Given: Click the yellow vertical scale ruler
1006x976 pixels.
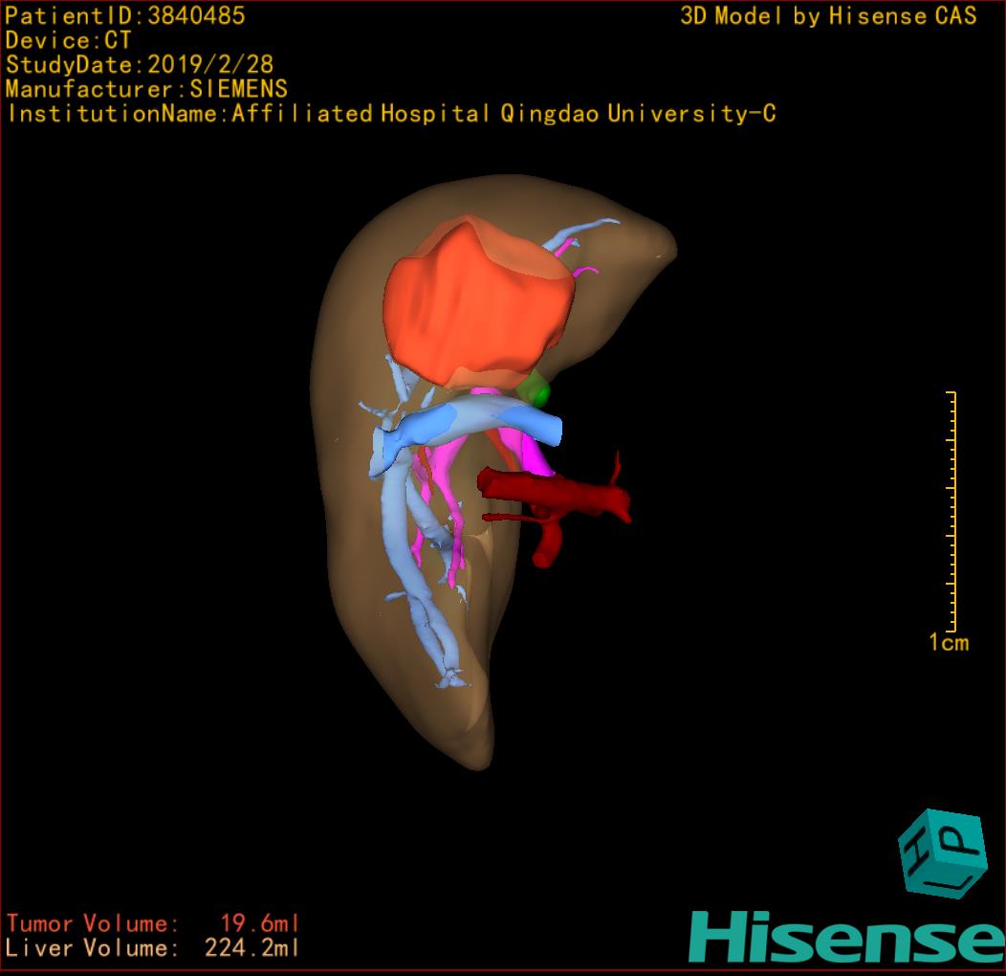Looking at the screenshot, I should [951, 512].
